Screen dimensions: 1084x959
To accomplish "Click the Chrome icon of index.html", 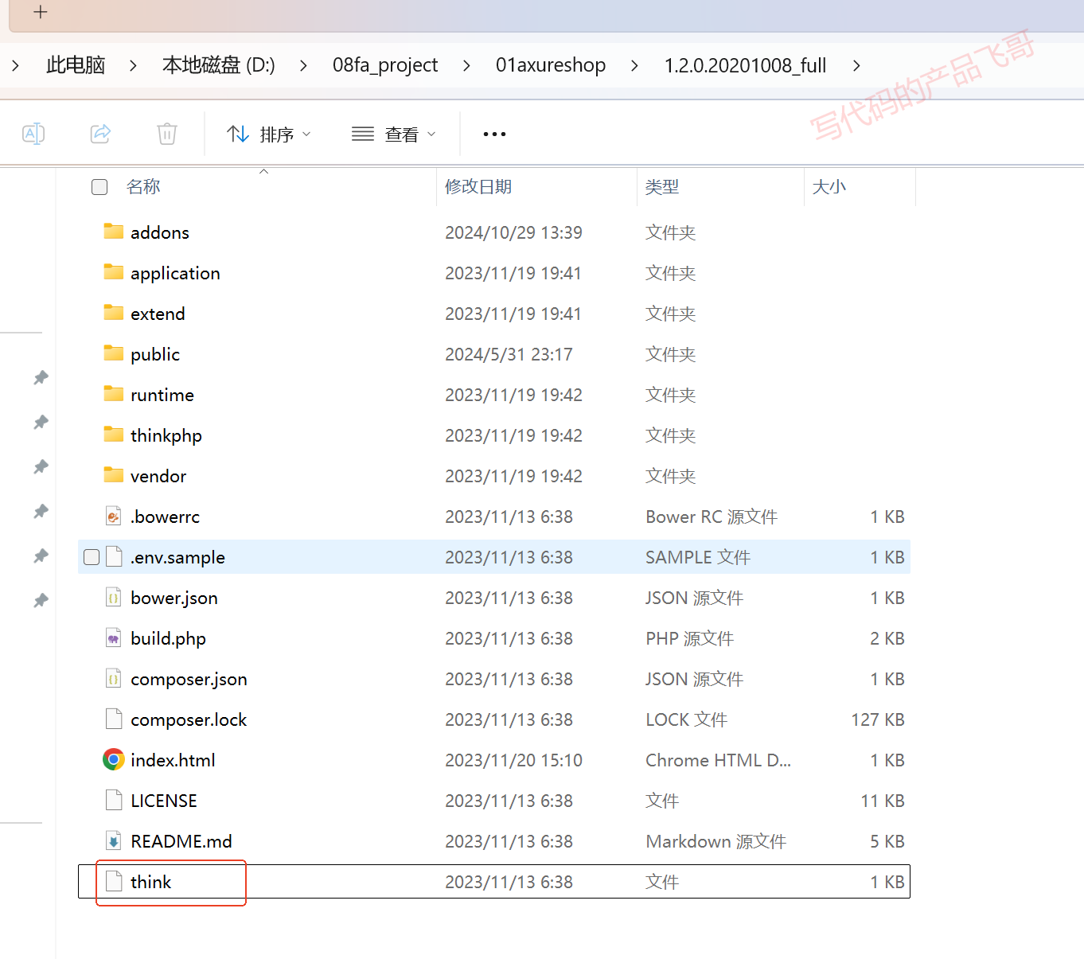I will pyautogui.click(x=114, y=760).
